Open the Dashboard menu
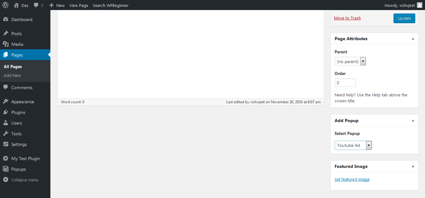The image size is (425, 198). click(x=25, y=19)
